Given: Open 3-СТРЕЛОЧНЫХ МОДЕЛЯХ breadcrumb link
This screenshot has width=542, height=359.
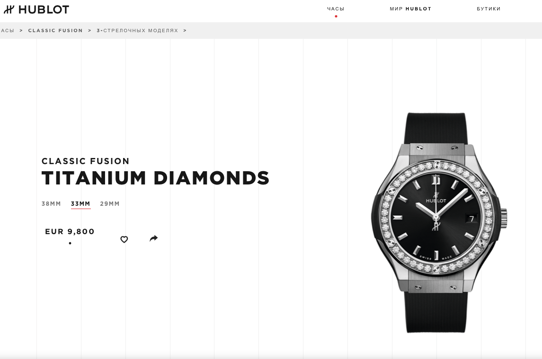Looking at the screenshot, I should click(137, 30).
